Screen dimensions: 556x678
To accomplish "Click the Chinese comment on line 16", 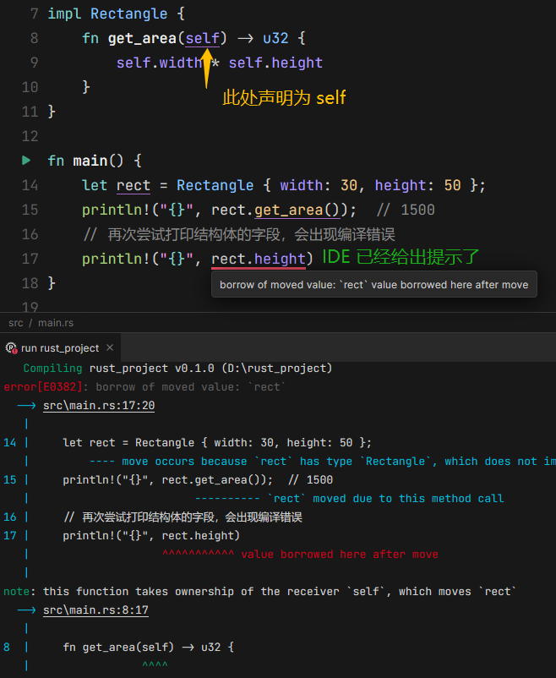I will pos(239,235).
